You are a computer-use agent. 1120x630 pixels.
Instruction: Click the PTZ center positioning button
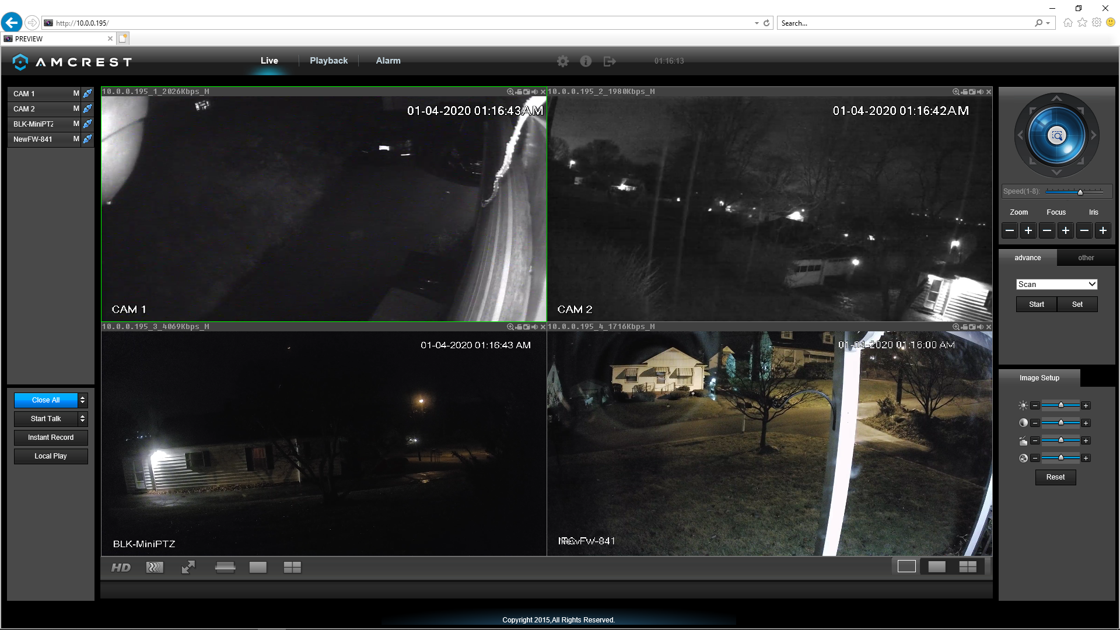click(x=1056, y=135)
